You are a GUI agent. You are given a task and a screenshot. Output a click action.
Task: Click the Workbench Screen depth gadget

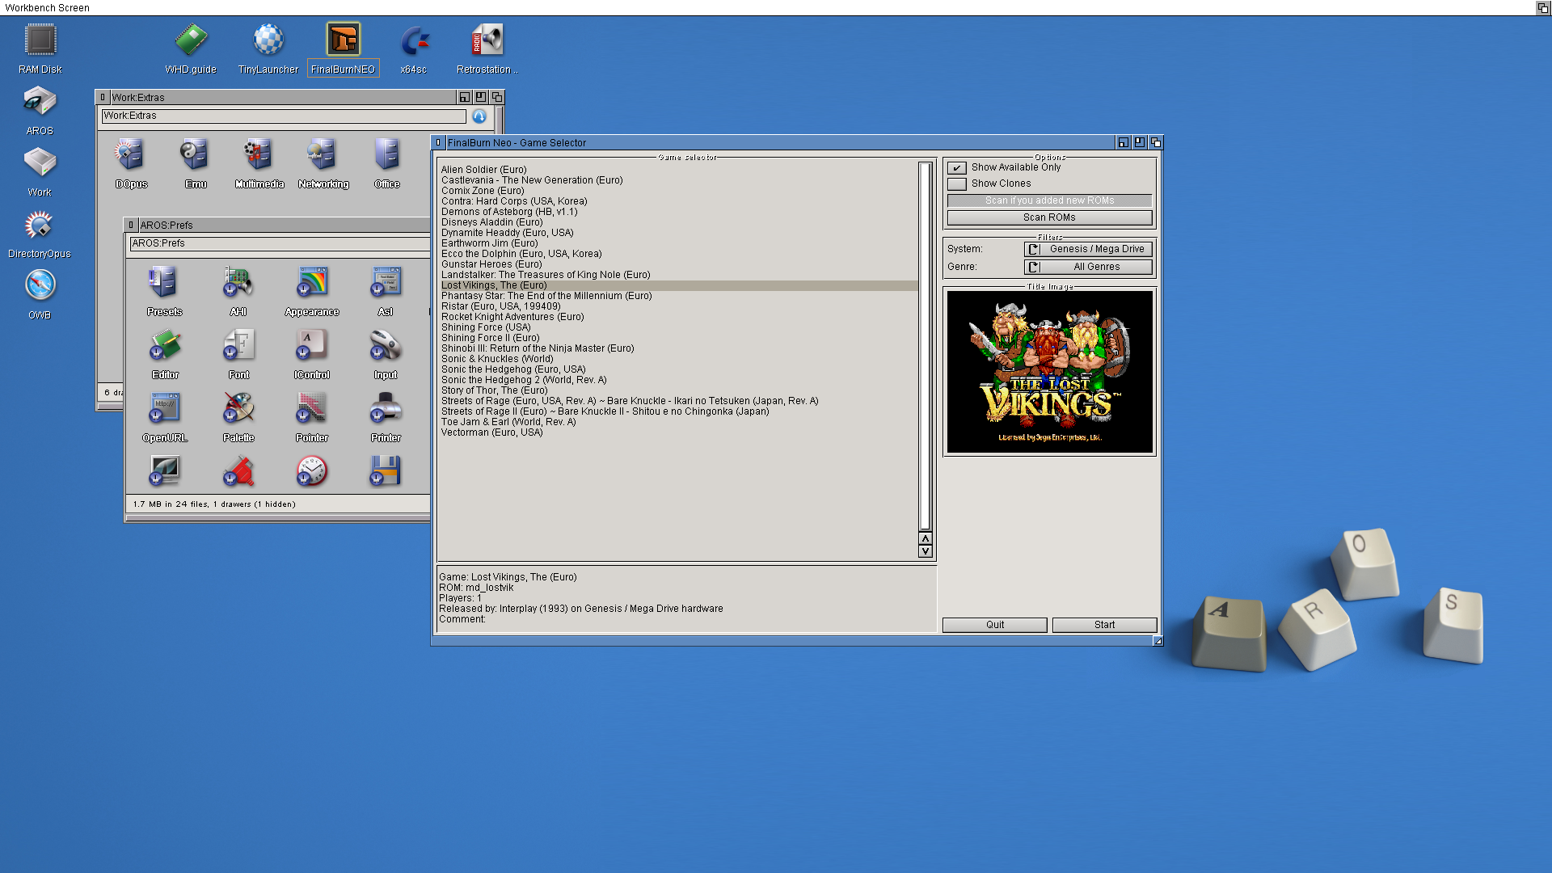1542,8
